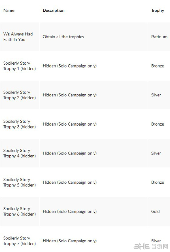
Task: Click the Obtain all the trophies description
Action: (63, 37)
